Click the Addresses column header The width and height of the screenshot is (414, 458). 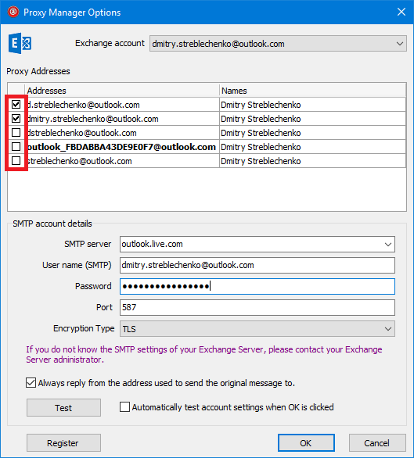pos(122,91)
